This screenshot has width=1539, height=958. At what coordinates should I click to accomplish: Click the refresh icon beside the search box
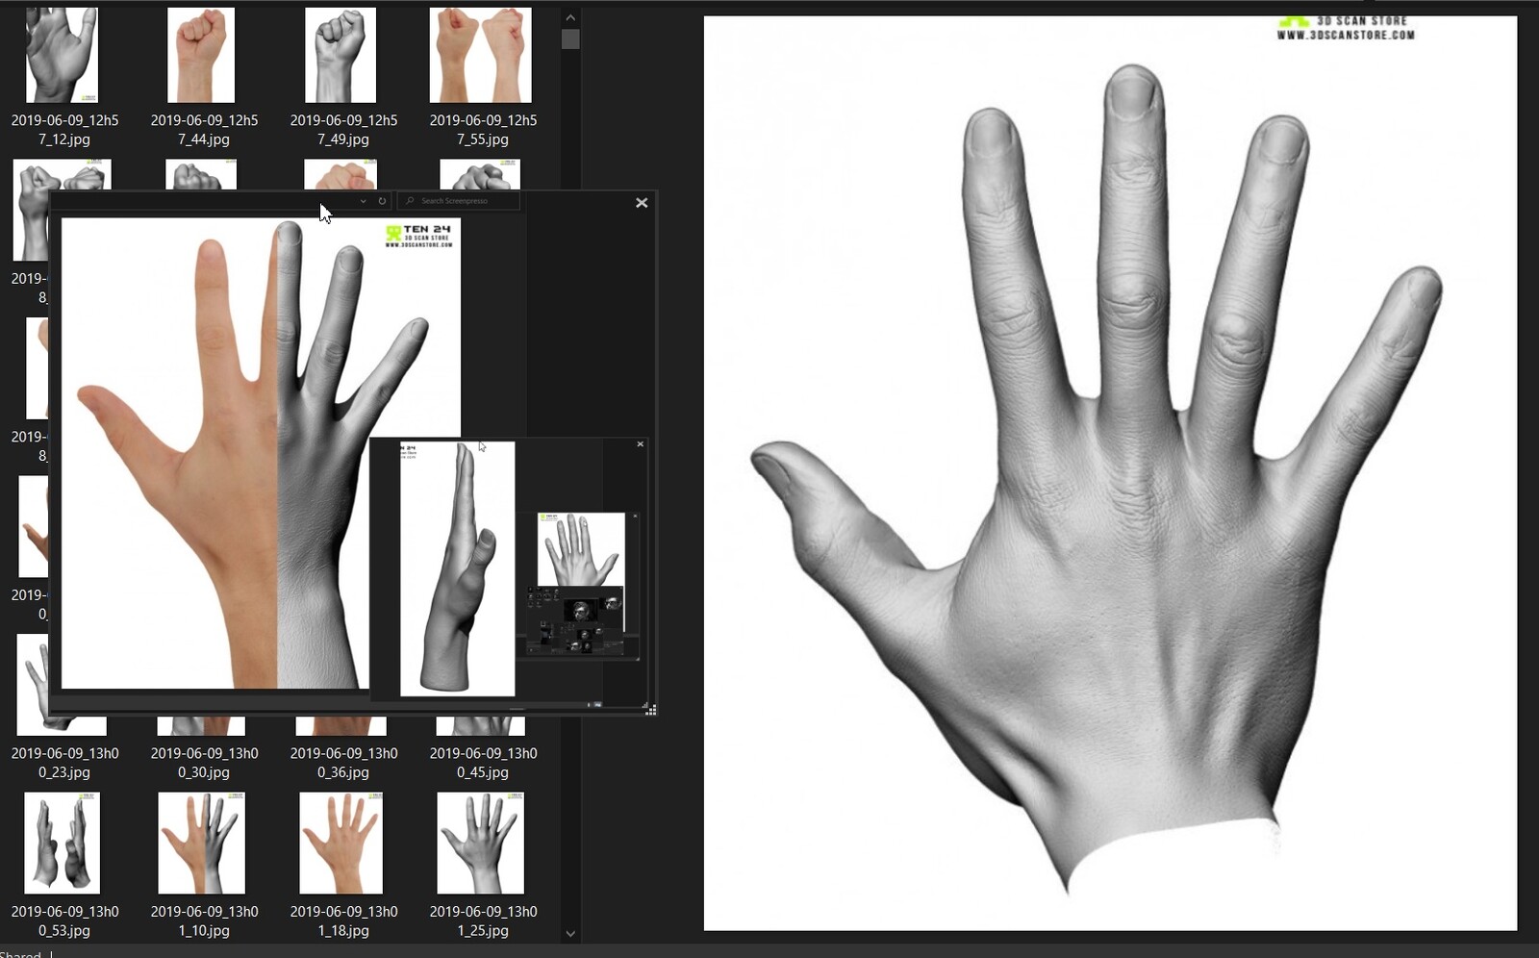coord(382,201)
